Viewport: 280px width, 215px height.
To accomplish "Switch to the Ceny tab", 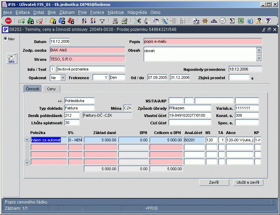I will [x=51, y=89].
